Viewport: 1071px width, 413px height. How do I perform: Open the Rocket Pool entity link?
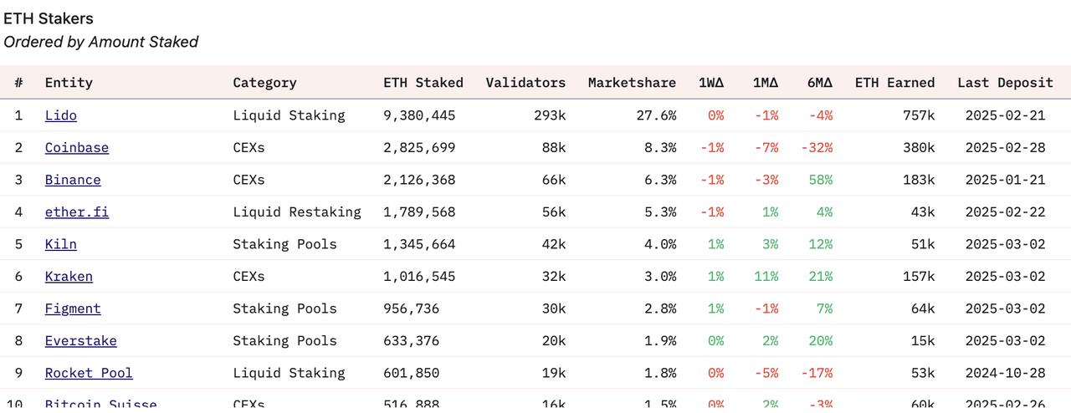(x=89, y=373)
